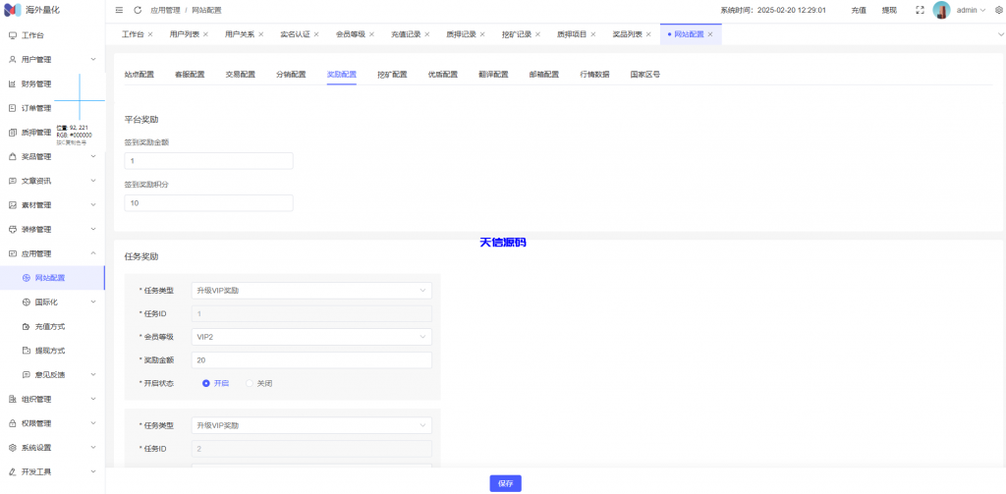Select 开启 radio for task ID 1
Screen dimensions: 1006x494
tap(206, 383)
